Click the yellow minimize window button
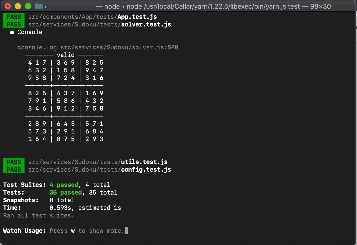 click(18, 6)
